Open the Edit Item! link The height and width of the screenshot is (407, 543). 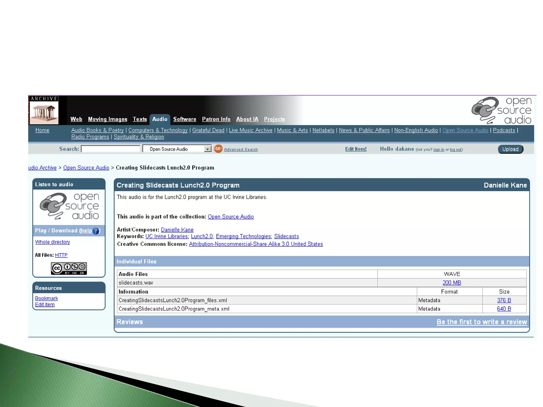click(x=356, y=149)
